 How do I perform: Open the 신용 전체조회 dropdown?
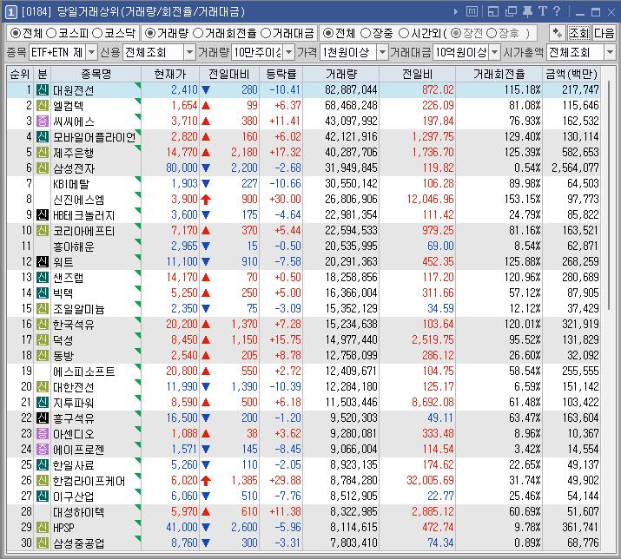(x=189, y=52)
